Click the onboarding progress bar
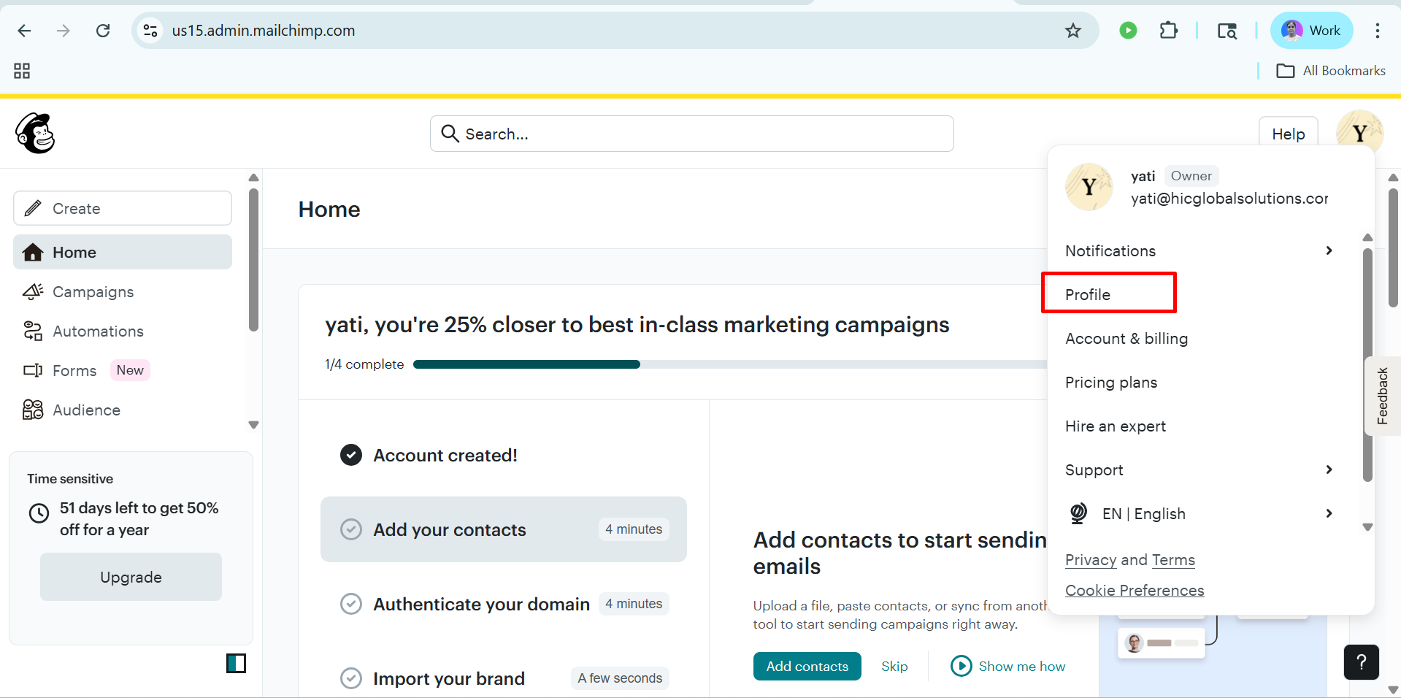Viewport: 1401px width, 698px height. [x=730, y=364]
